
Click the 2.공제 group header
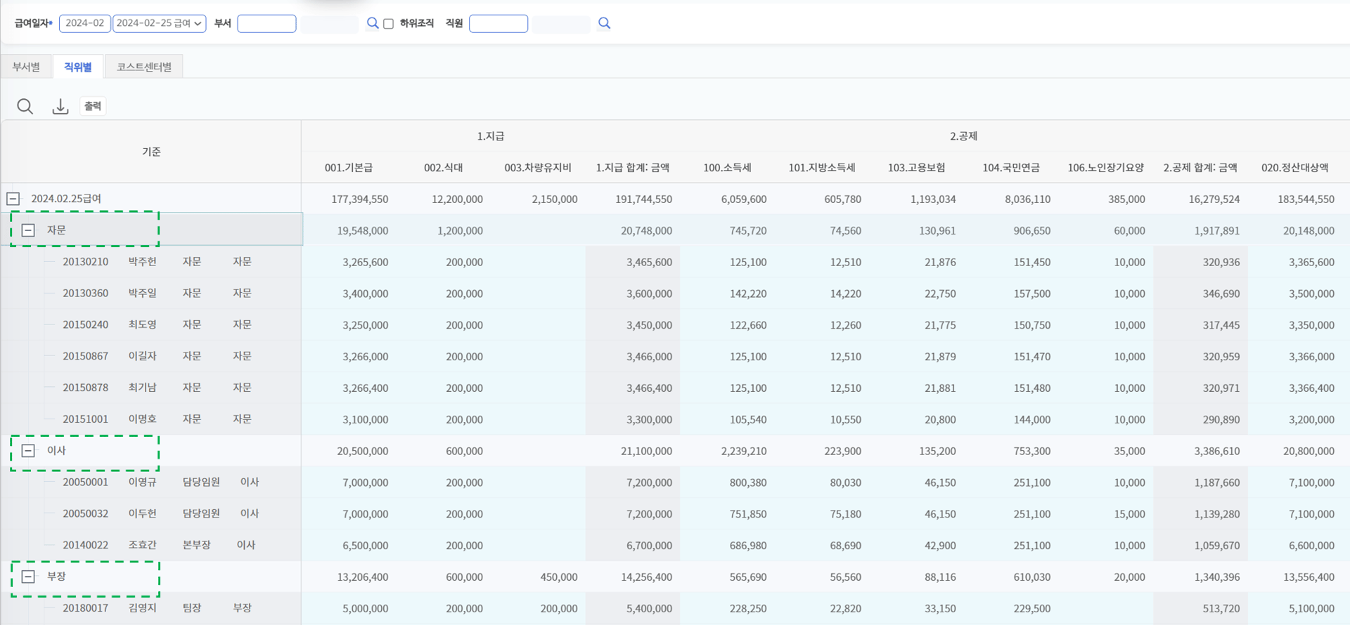coord(963,136)
